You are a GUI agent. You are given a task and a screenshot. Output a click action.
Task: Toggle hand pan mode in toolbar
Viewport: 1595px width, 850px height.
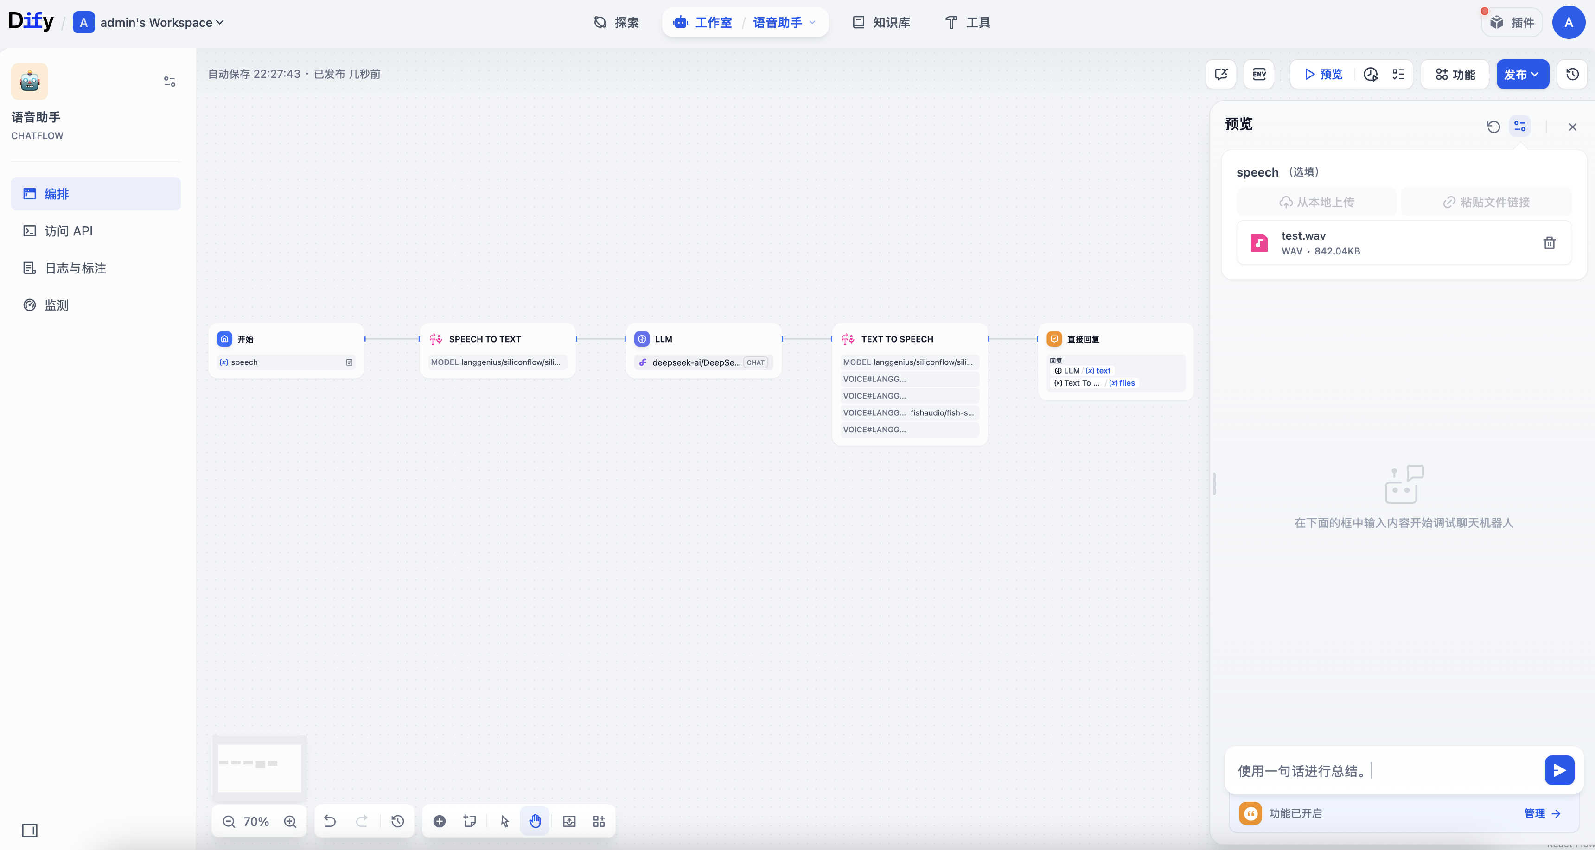click(535, 821)
